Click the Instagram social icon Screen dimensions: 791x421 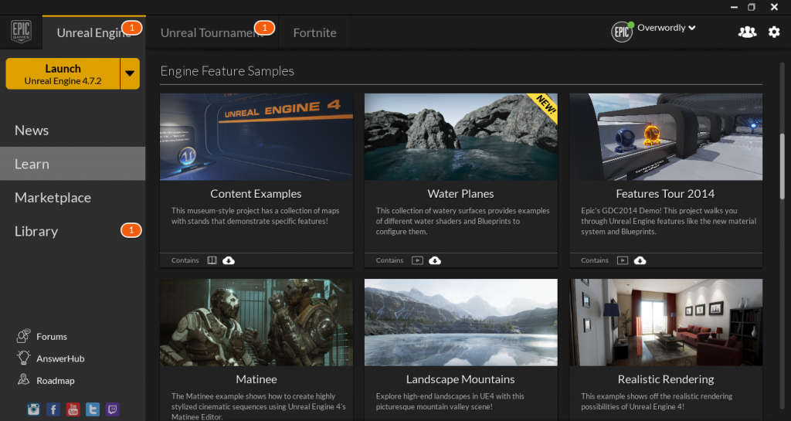(33, 409)
